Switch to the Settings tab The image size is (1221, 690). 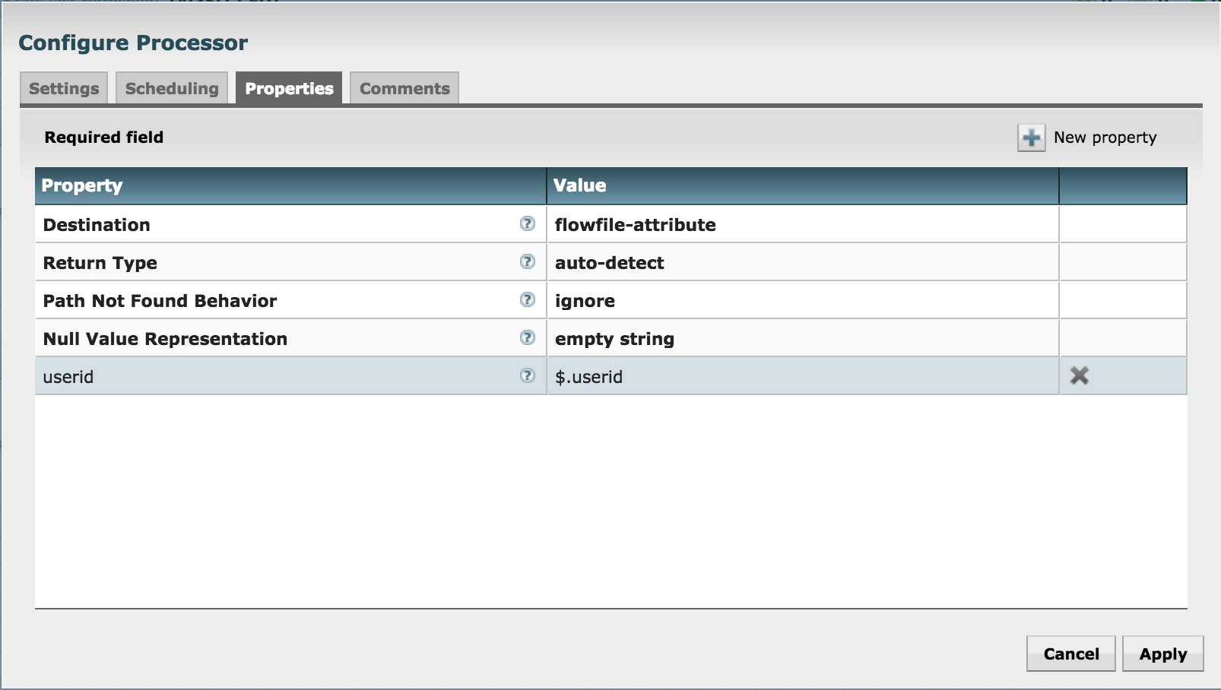point(63,87)
